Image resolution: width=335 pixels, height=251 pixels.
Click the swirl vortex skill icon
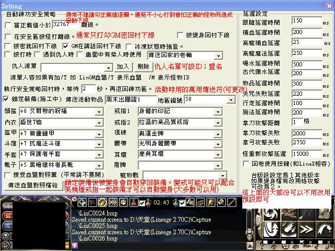tap(272, 214)
